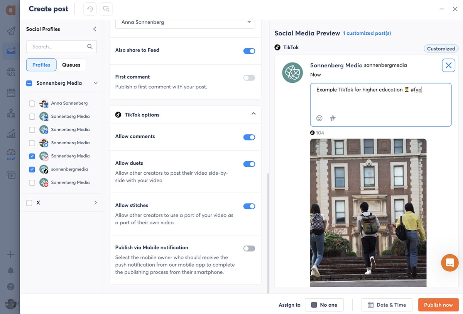Check the Sonnenberg Media YouTube checkbox
This screenshot has width=463, height=314.
pos(32,182)
